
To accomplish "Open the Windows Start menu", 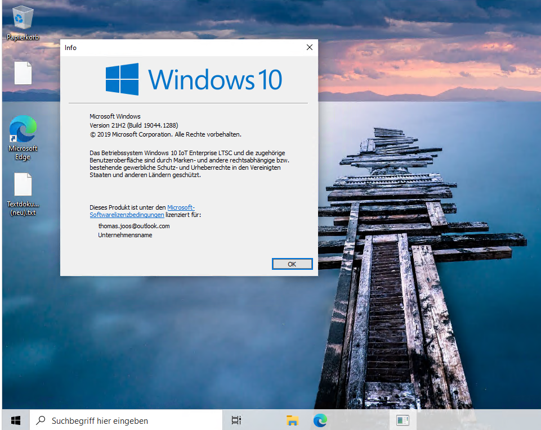I will pos(16,420).
